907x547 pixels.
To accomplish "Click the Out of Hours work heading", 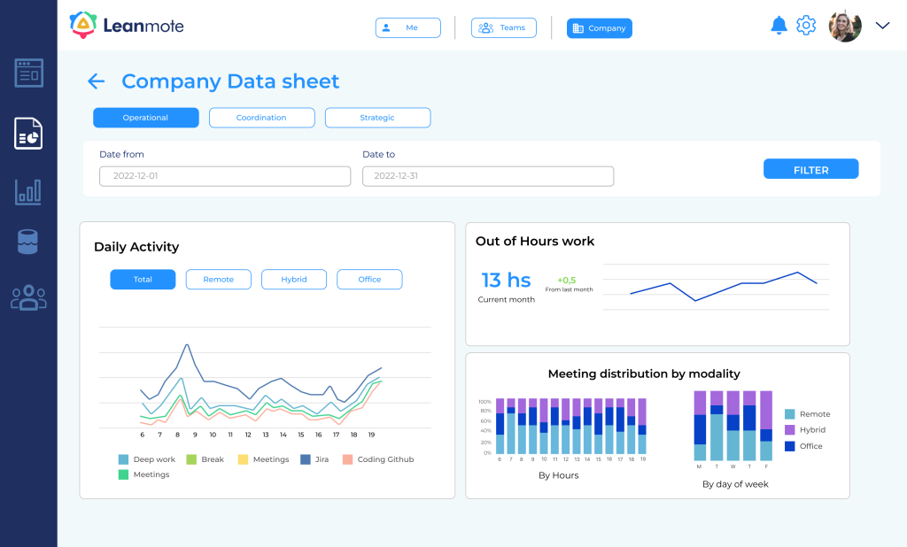I will coord(535,241).
